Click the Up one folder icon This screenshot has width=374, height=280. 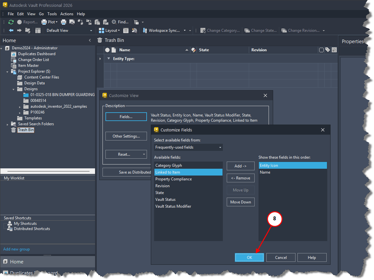point(28,30)
